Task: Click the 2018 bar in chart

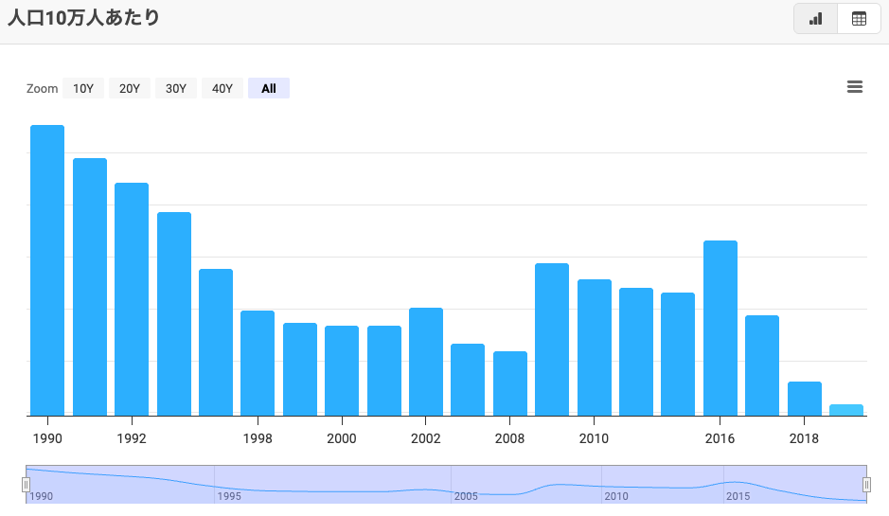Action: point(804,398)
